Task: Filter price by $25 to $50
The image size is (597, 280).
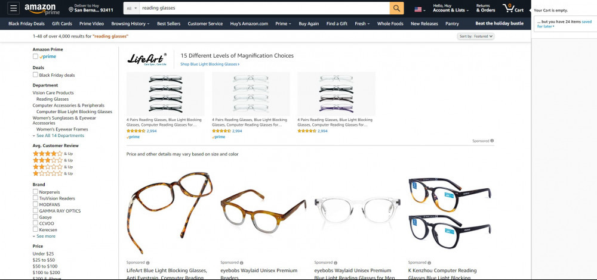Action: click(44, 260)
